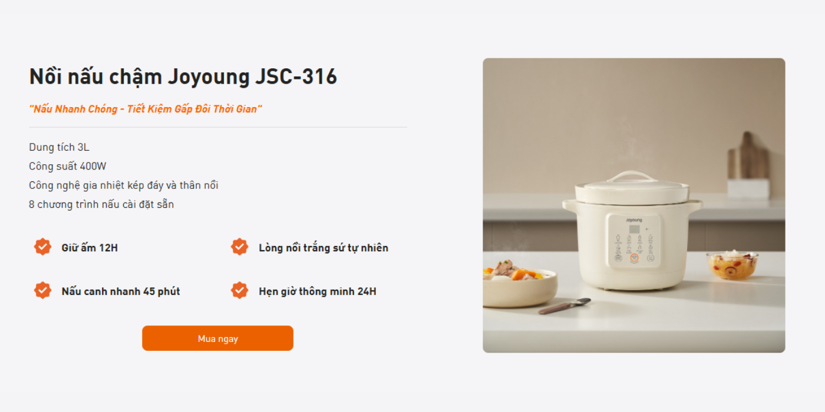The image size is (825, 412).
Task: Click the checkmark badge beside Nấu canh nhanh
Action: pyautogui.click(x=42, y=291)
